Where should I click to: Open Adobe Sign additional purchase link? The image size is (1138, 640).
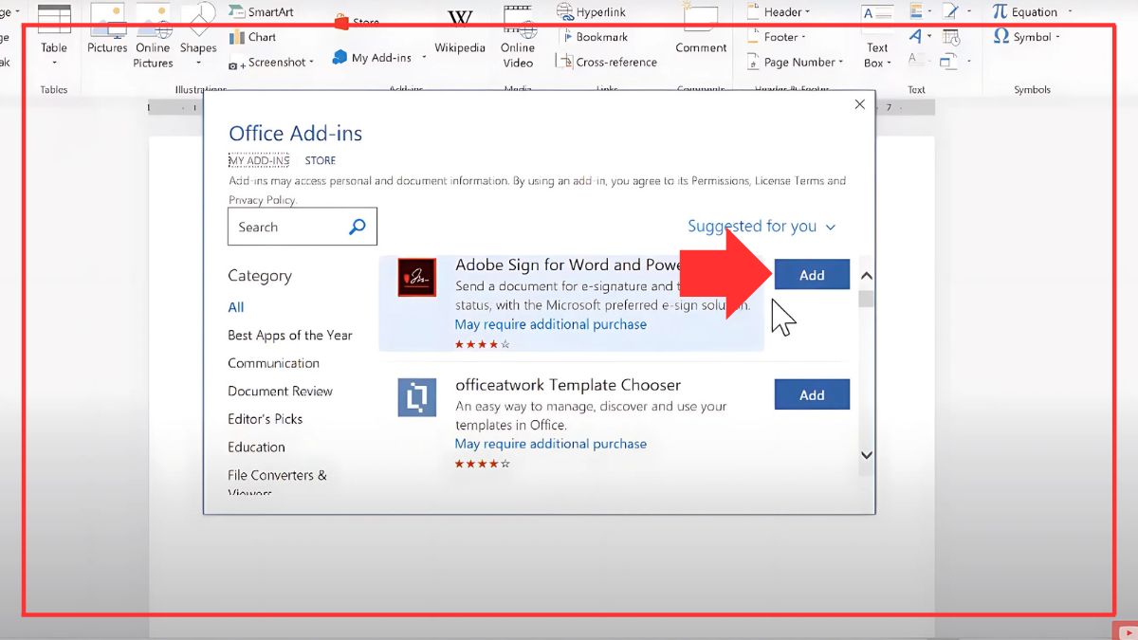coord(550,324)
